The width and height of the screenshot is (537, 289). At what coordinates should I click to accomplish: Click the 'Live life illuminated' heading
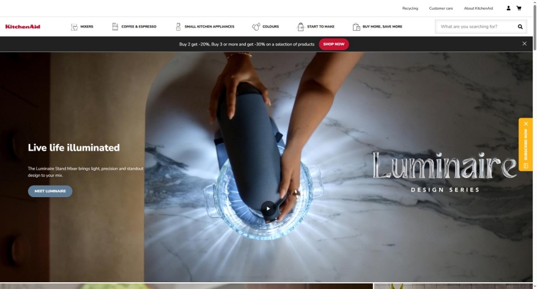point(73,148)
